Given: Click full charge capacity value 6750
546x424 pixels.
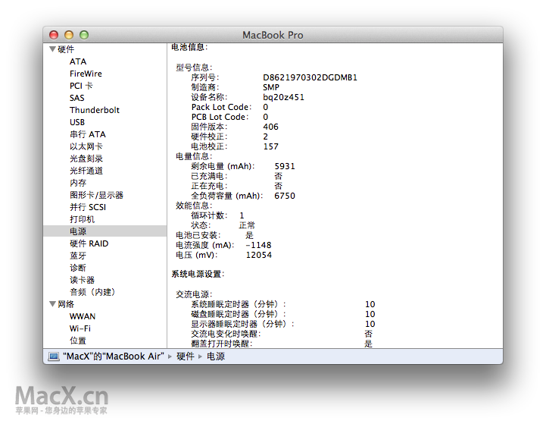Looking at the screenshot, I should pyautogui.click(x=285, y=196).
